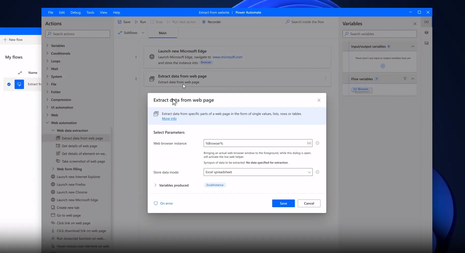Click the add input/output variable plus button
Viewport: 465px width, 253px height.
coord(382,66)
